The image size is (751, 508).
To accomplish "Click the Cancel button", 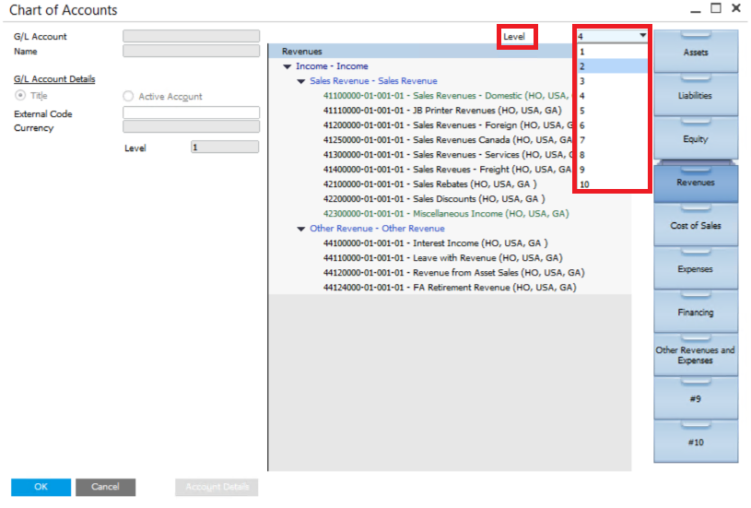I will click(x=105, y=487).
